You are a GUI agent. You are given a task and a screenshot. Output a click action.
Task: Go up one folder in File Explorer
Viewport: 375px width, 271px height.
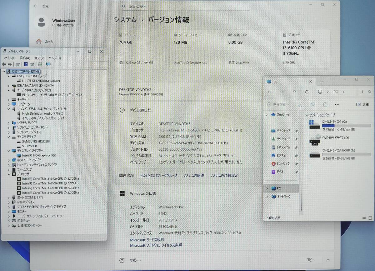coord(294,92)
